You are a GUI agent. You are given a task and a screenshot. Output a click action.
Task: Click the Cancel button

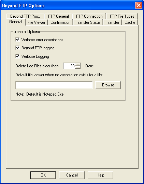72,175
